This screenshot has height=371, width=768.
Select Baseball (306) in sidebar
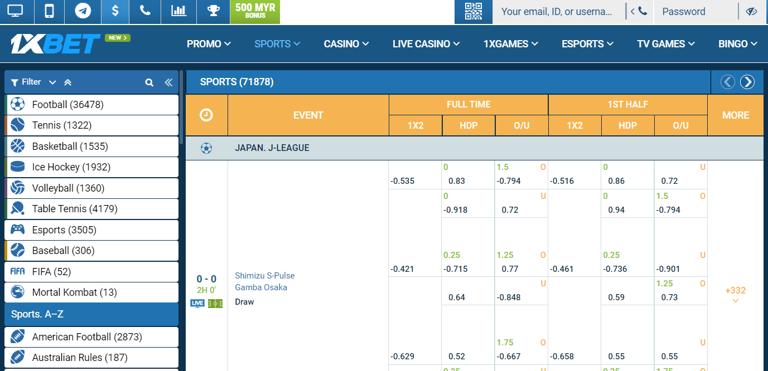coord(91,251)
